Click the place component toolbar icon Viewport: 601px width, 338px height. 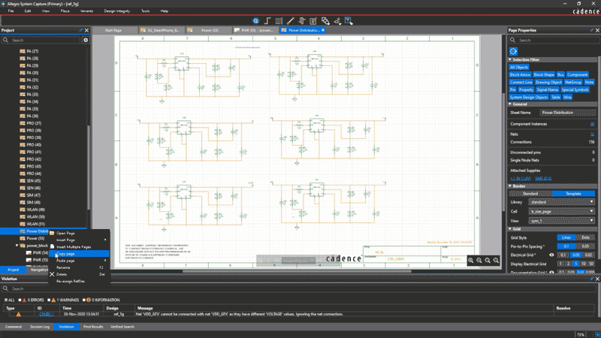pos(337,21)
